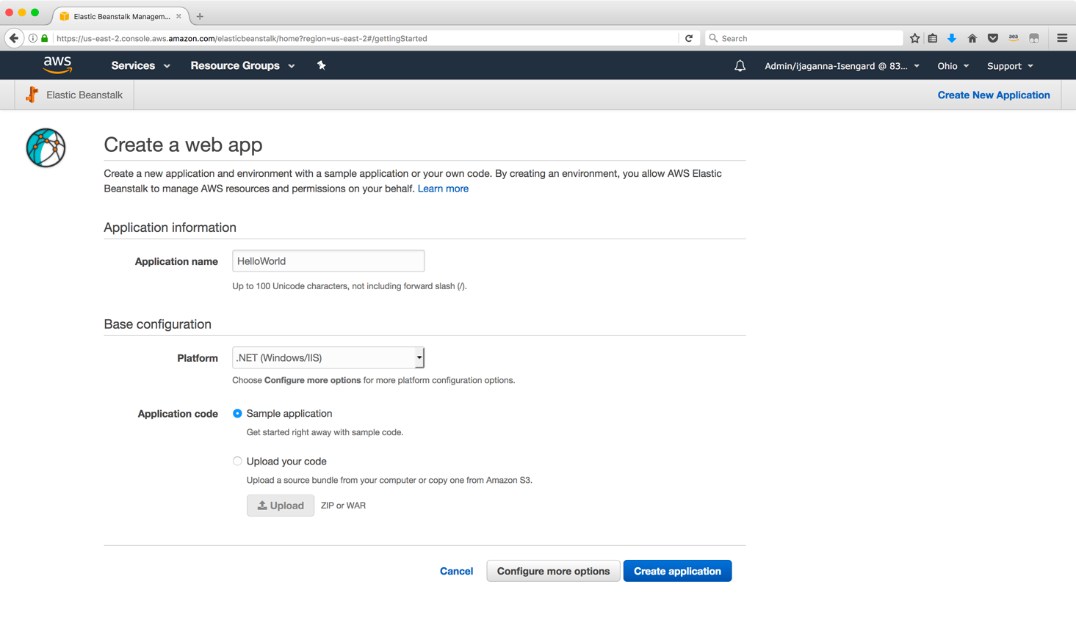The height and width of the screenshot is (634, 1076).
Task: Click the 'Application information' heading
Action: (170, 227)
